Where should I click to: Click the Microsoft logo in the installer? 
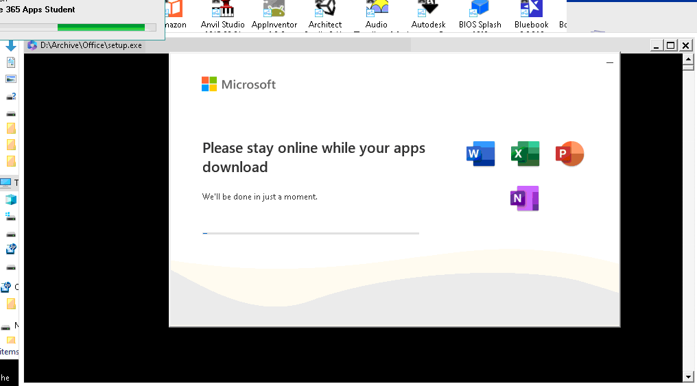tap(238, 84)
